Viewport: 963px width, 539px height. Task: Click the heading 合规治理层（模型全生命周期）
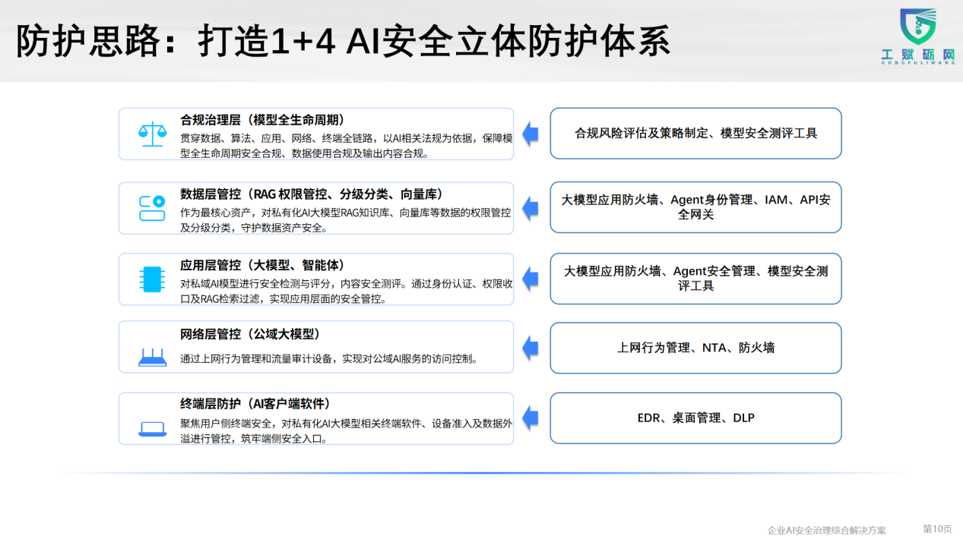[263, 120]
